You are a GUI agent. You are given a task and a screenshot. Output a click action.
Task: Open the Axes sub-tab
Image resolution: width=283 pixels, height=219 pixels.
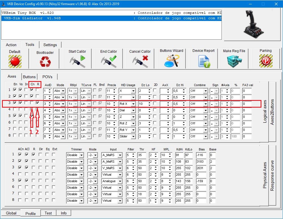tap(12, 76)
